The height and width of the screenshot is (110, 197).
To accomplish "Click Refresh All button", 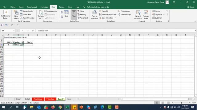I will pos(41,15).
